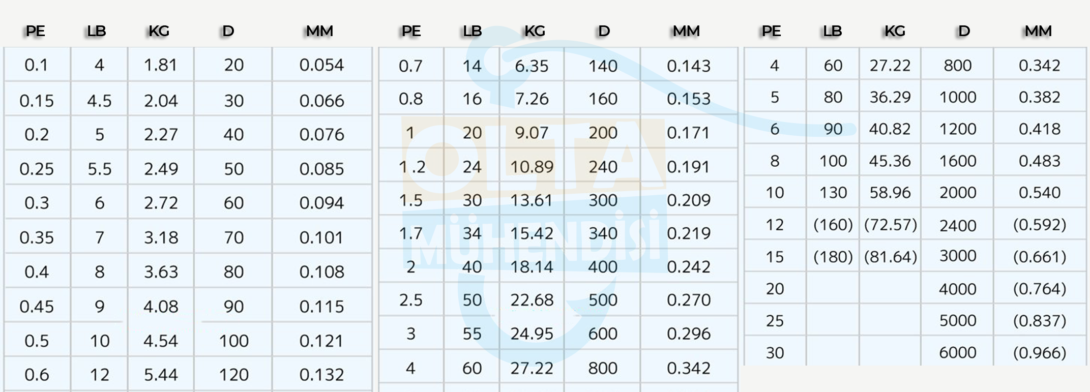Click the first PE column header
1090x392 pixels.
36,31
